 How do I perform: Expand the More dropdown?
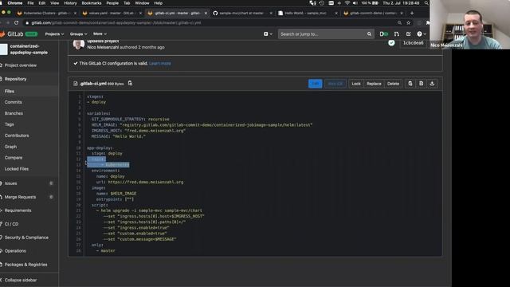[100, 33]
